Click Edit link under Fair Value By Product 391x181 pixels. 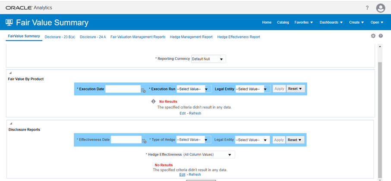coord(183,113)
